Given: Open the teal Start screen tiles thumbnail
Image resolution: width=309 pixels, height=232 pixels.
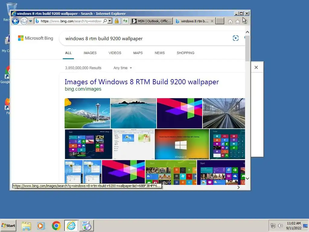Looking at the screenshot, I should coord(228,144).
